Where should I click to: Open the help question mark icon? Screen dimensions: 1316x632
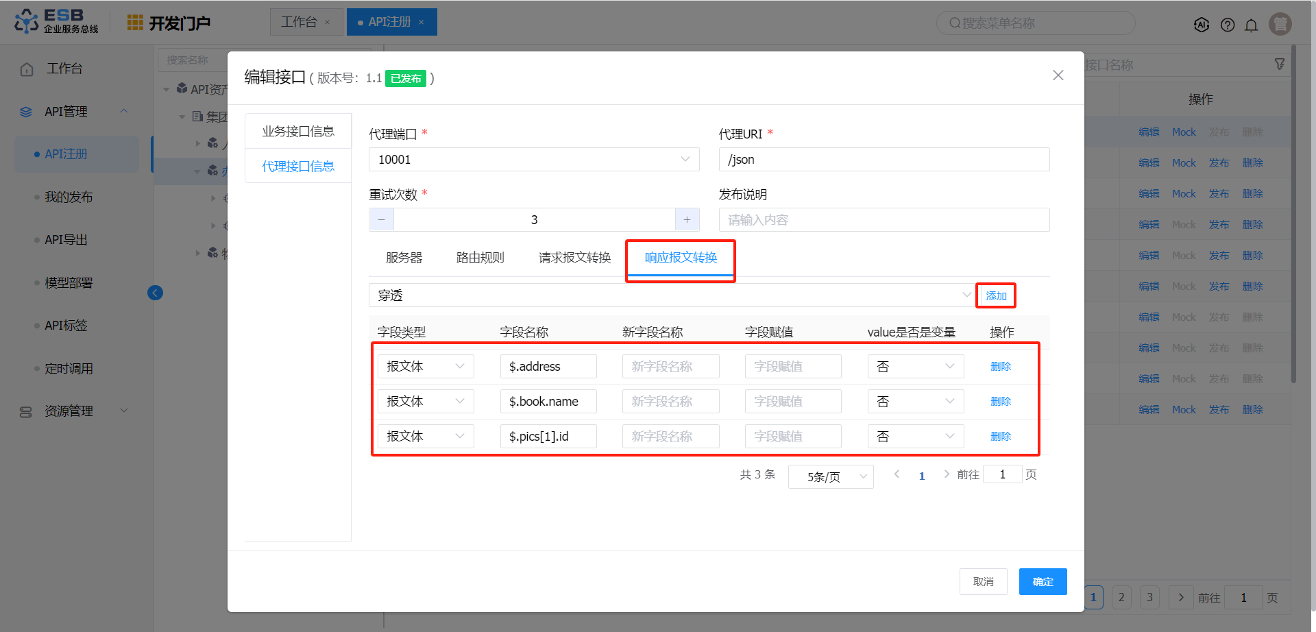tap(1228, 25)
